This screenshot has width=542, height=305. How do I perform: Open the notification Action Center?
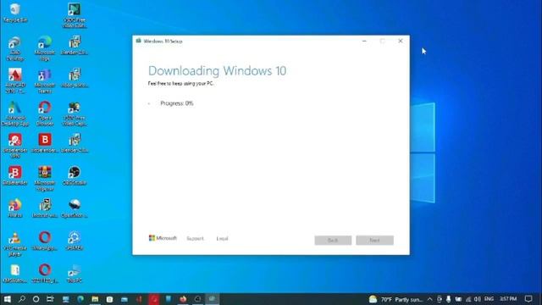click(528, 299)
